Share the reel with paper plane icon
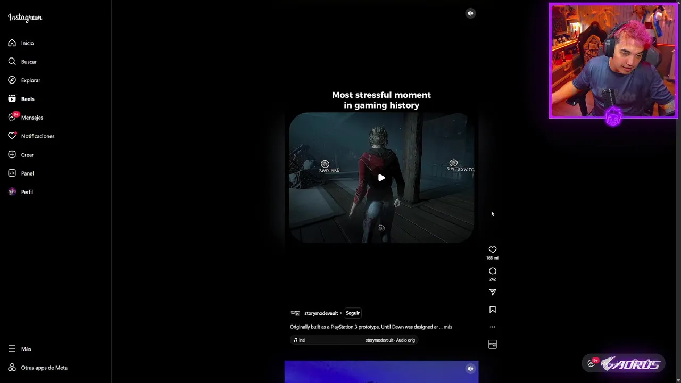681x383 pixels. (493, 292)
